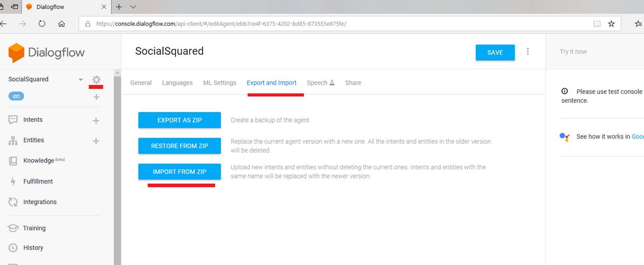Viewport: 644px width, 265px height.
Task: Open agent settings gear icon
Action: pos(96,80)
